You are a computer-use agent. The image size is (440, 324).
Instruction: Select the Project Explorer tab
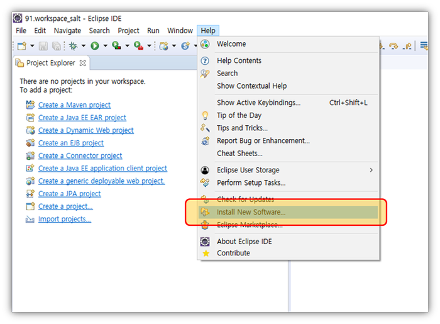point(50,63)
